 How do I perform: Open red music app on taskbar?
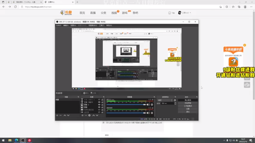[29, 140]
